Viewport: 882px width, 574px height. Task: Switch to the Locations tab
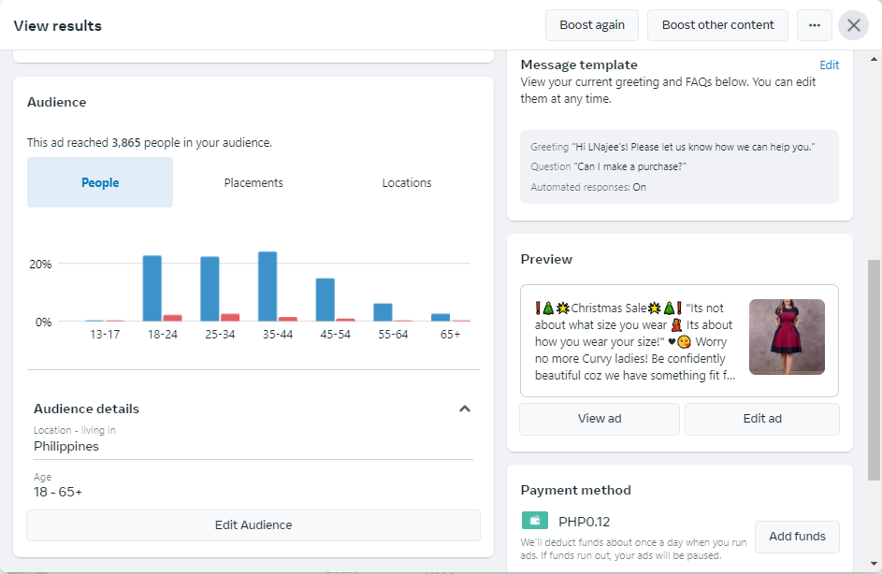click(407, 182)
